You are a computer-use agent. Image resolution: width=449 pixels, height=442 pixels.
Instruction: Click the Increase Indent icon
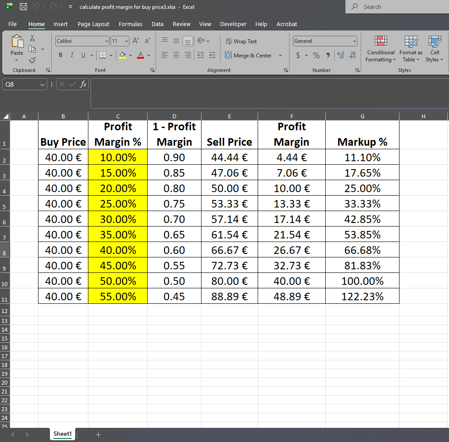(212, 55)
